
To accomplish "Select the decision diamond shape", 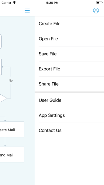I will (3, 98).
